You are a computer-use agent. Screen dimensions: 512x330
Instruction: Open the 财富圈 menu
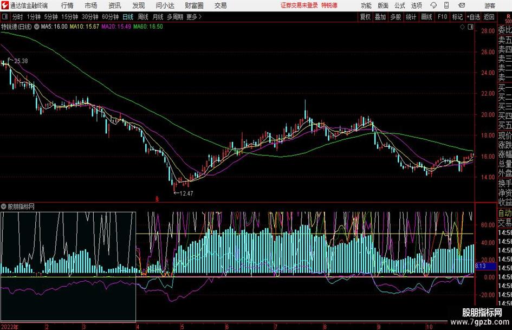click(194, 5)
